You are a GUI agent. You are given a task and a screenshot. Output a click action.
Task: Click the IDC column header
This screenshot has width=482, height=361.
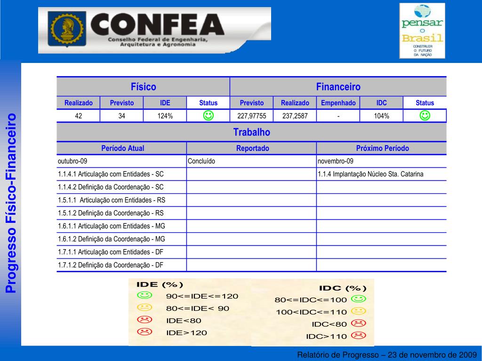tap(381, 103)
